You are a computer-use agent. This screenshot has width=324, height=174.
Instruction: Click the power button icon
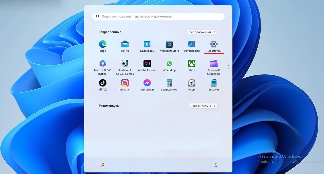pyautogui.click(x=215, y=165)
